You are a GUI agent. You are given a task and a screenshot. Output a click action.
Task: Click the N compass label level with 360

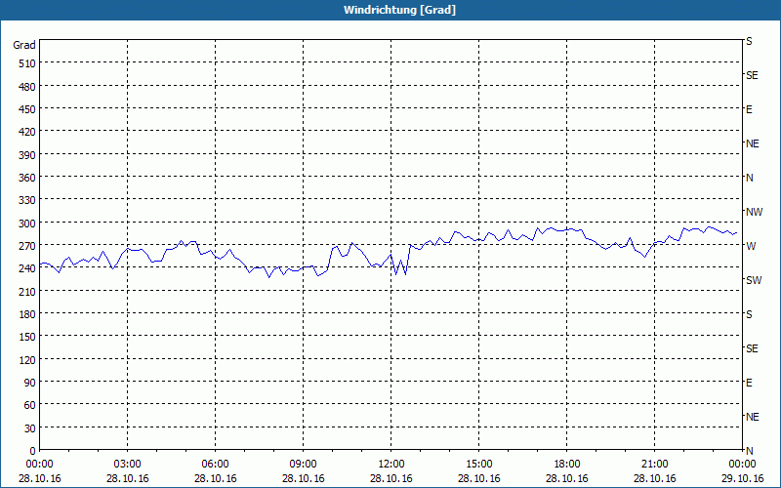pos(750,178)
